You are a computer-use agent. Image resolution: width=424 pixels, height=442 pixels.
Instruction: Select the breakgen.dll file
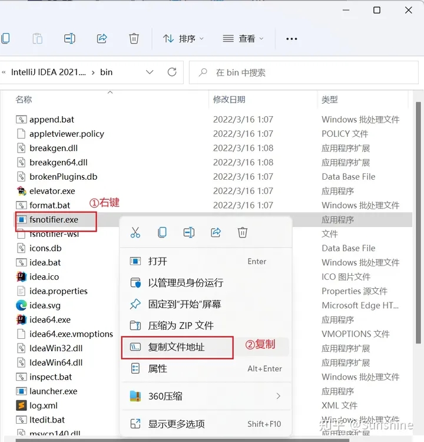click(54, 148)
